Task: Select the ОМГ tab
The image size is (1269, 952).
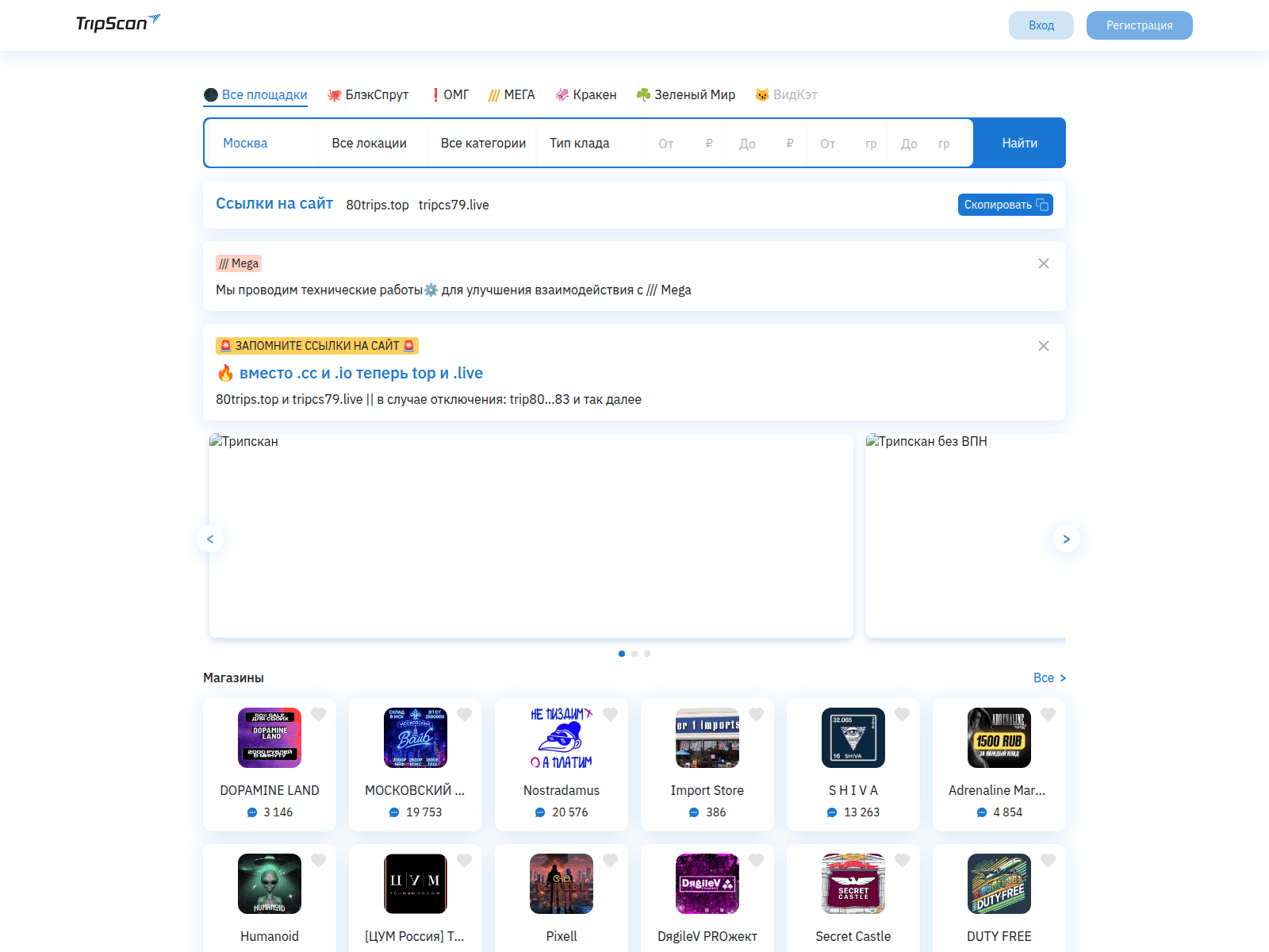Action: 450,94
